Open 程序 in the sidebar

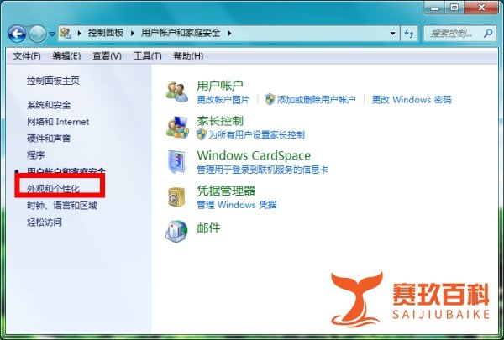[x=35, y=155]
